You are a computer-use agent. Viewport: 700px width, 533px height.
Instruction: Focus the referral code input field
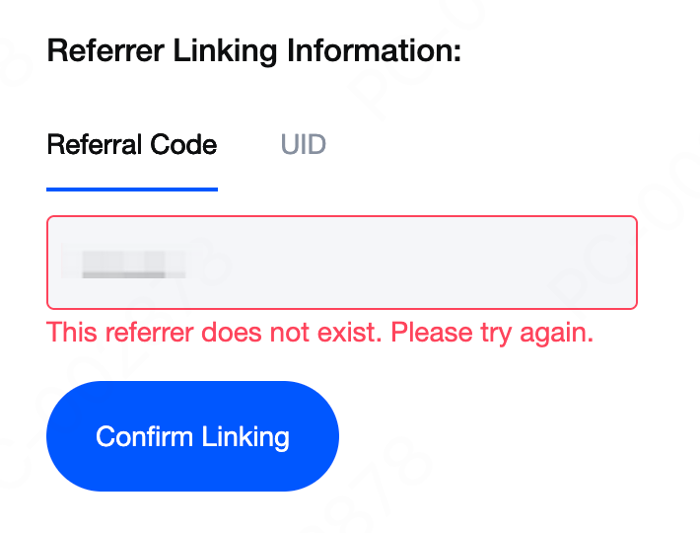(x=394, y=263)
